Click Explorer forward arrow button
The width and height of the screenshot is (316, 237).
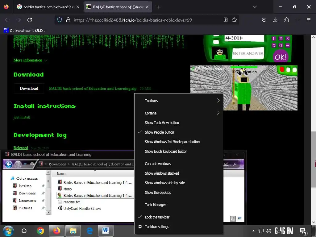click(18, 164)
